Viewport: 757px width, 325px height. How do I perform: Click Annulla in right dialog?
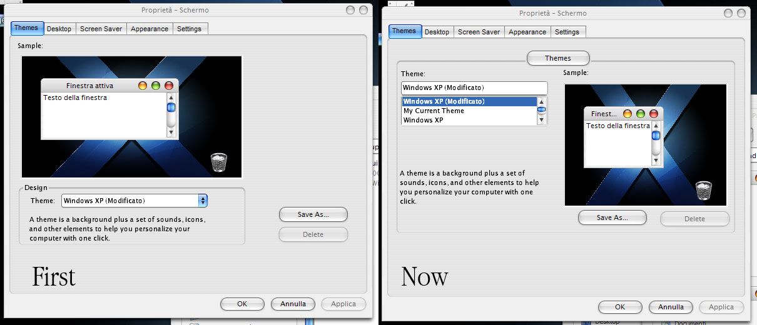coord(671,307)
